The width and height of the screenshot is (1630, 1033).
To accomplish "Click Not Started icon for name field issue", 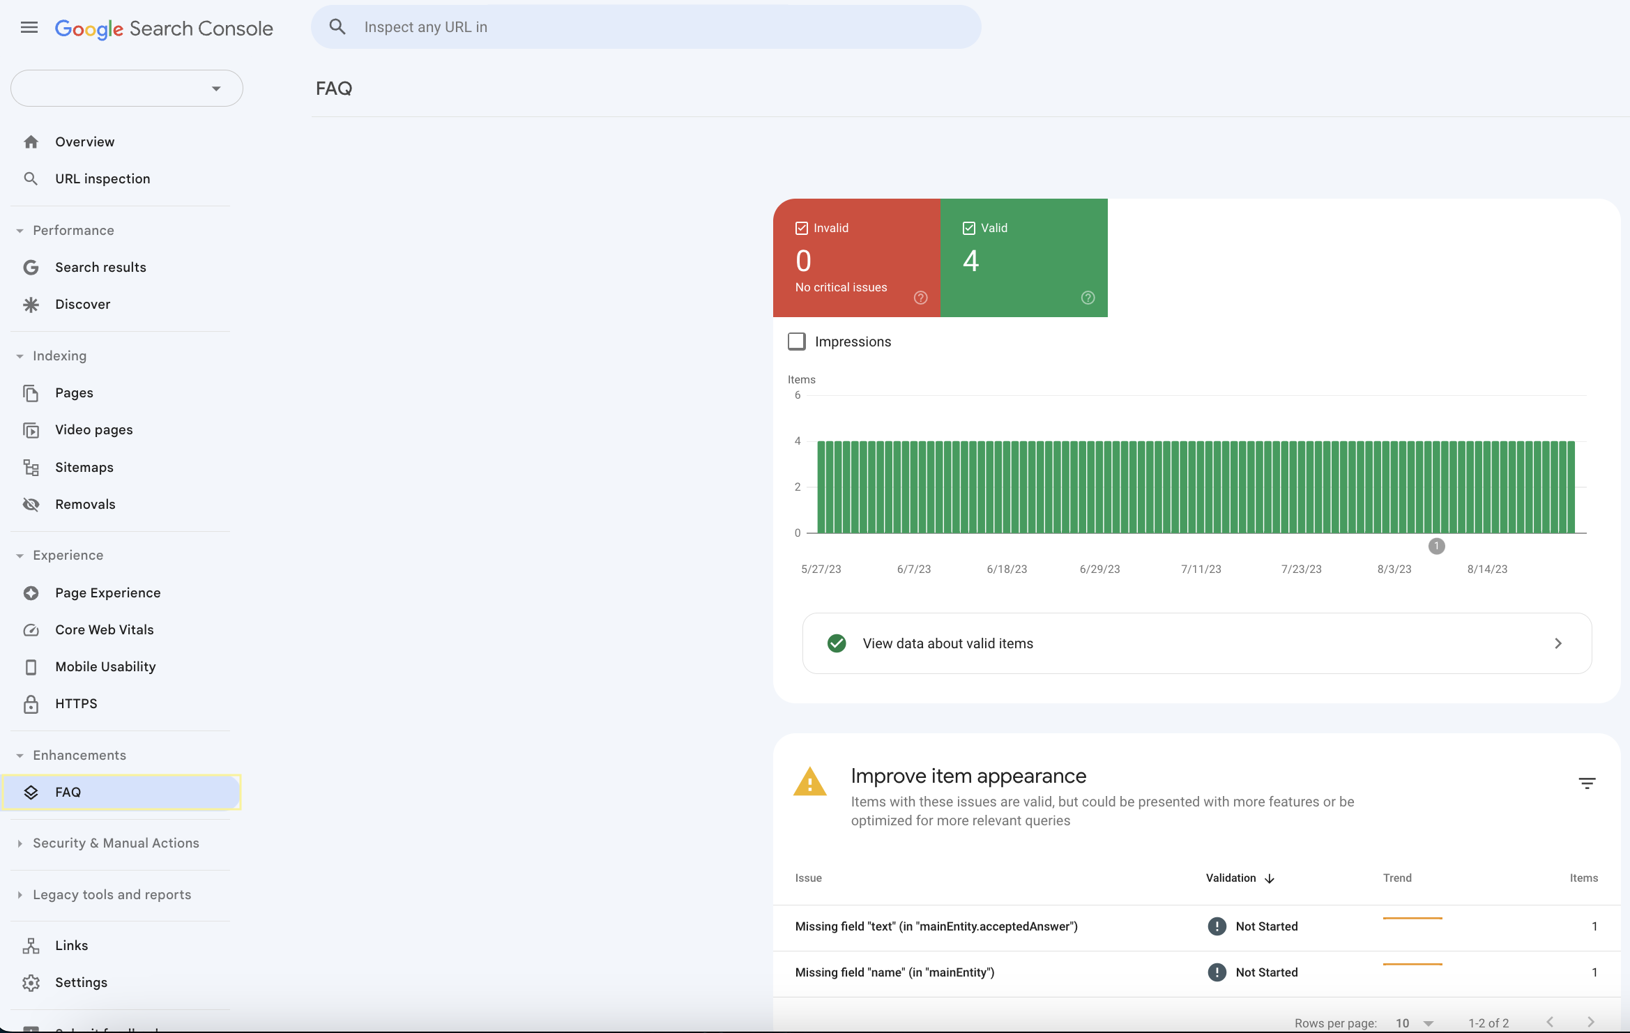I will coord(1217,972).
